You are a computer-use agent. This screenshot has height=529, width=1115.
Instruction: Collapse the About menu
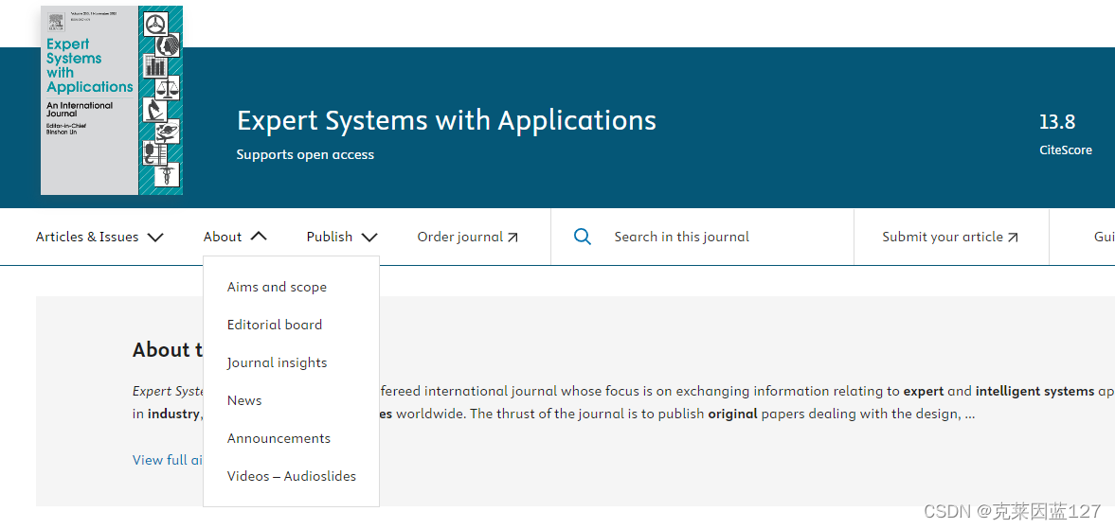(235, 238)
